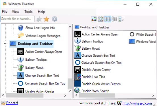Click the tree's vertical scrollbar down arrow
The width and height of the screenshot is (157, 106).
70,91
